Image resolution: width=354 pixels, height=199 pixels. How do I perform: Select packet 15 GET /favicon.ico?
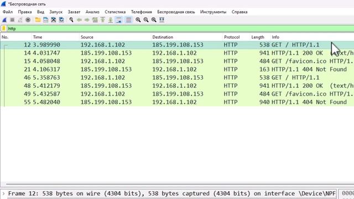177,61
